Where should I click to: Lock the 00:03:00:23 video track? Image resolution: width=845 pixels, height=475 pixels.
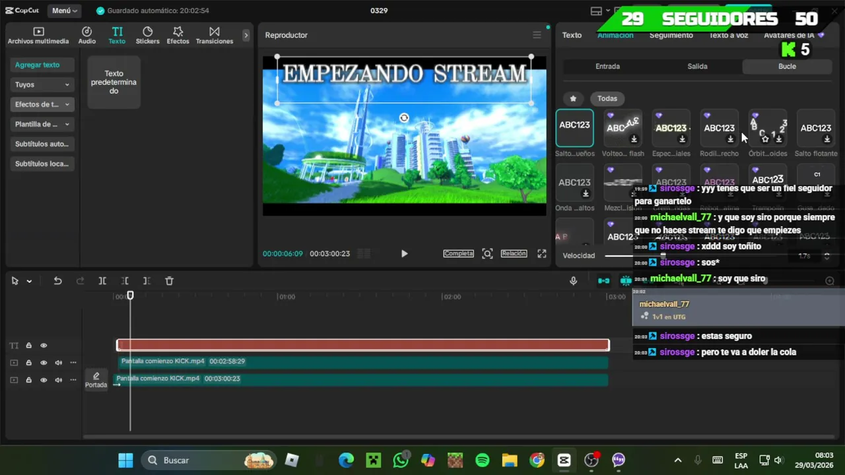[28, 380]
